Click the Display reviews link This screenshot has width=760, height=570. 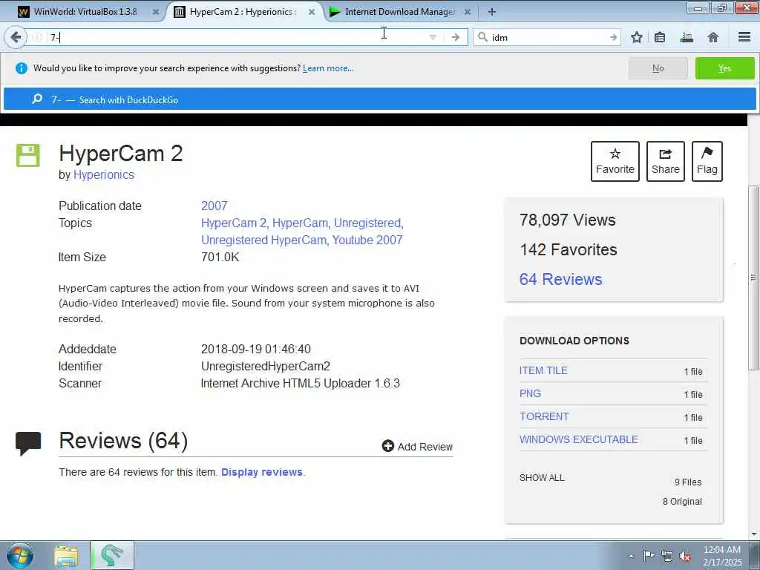click(262, 472)
